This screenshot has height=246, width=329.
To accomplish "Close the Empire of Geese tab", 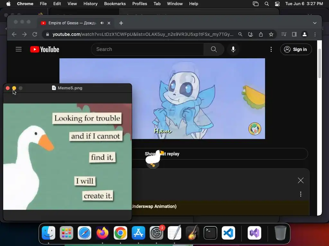I will coord(109,23).
